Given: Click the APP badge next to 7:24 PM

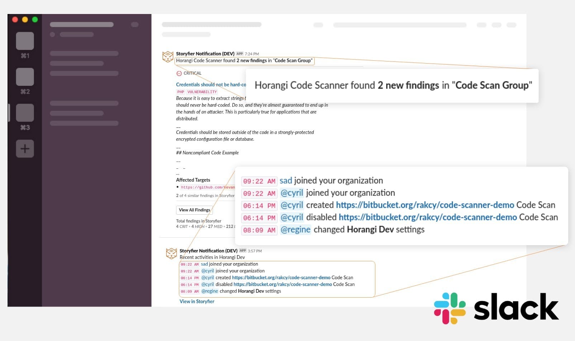Looking at the screenshot, I should 239,54.
